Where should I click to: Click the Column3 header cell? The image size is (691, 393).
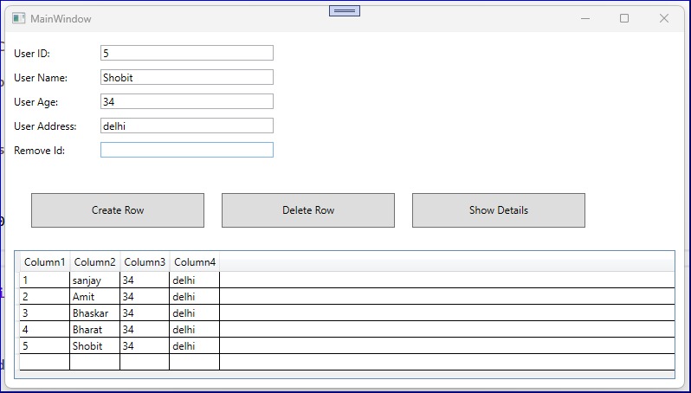[145, 262]
